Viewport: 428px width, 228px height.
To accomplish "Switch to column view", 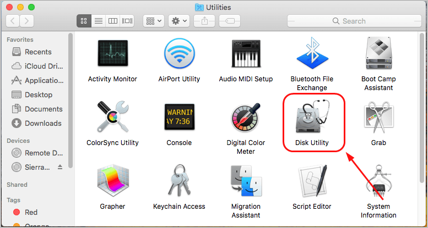I will [x=113, y=21].
